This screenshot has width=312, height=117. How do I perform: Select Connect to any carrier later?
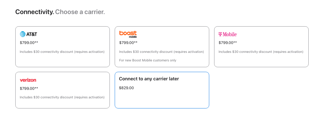tap(162, 90)
